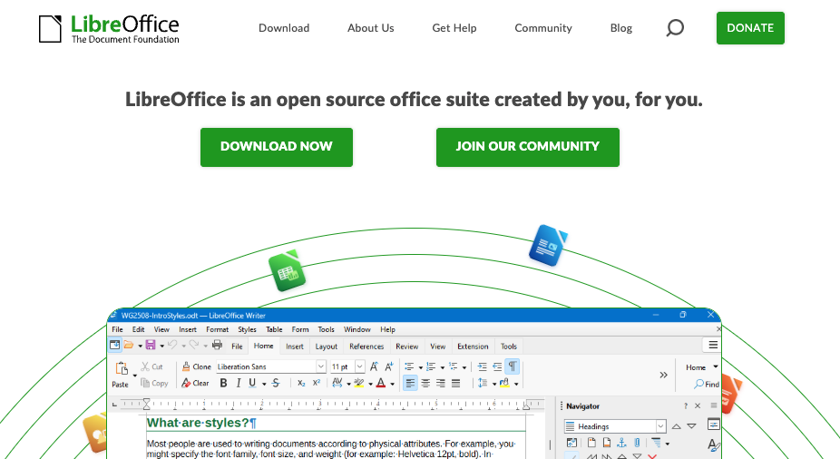Open the line spacing dropdown arrow

493,384
